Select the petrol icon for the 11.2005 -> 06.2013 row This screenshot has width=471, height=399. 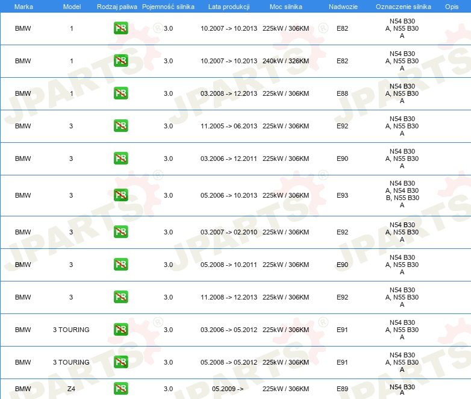[120, 126]
